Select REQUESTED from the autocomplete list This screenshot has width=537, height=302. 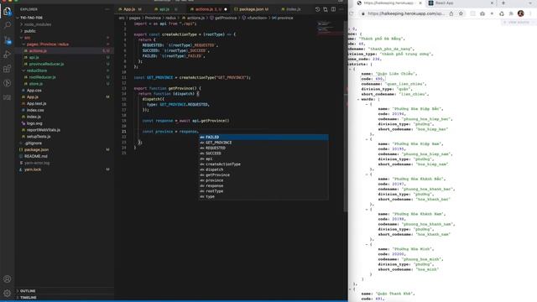pos(263,148)
